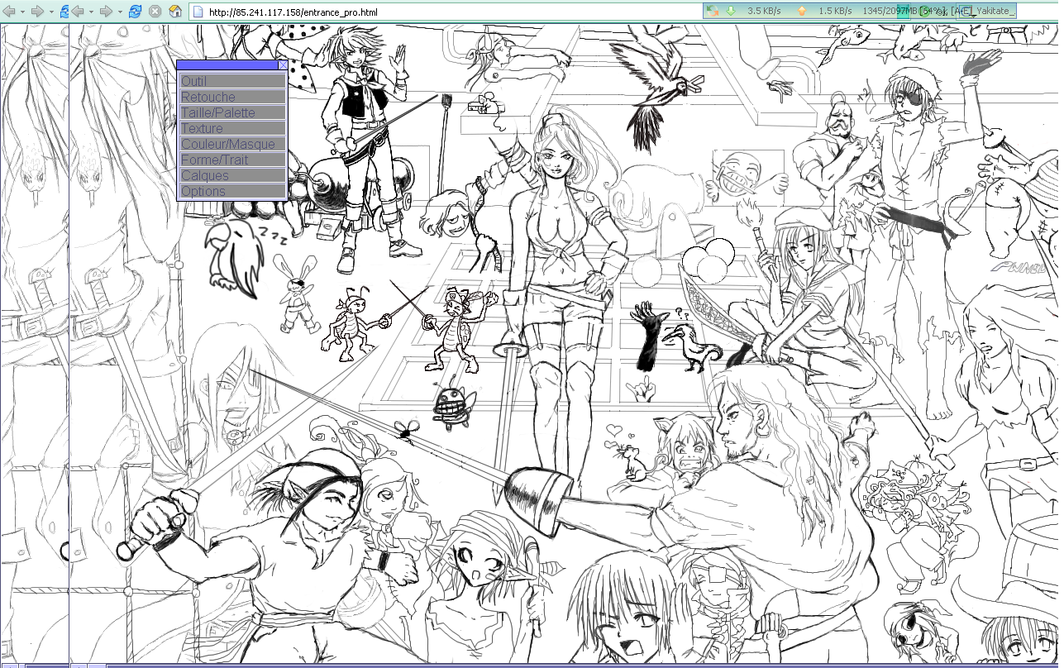
Task: Select Taille/Palette in the tool panel
Action: 232,112
